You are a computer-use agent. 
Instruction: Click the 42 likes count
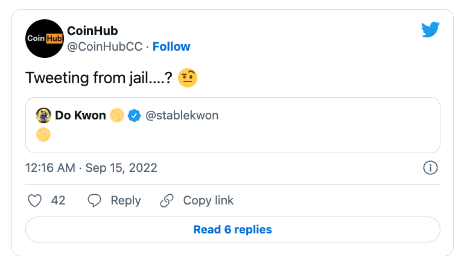click(58, 201)
